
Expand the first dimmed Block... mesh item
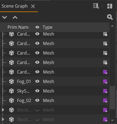(x=3, y=110)
